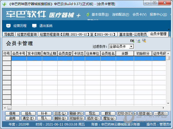Click the green logo icon before 基本信息(B)
Image resolution: width=173 pixels, height=129 pixels.
[x=88, y=14]
